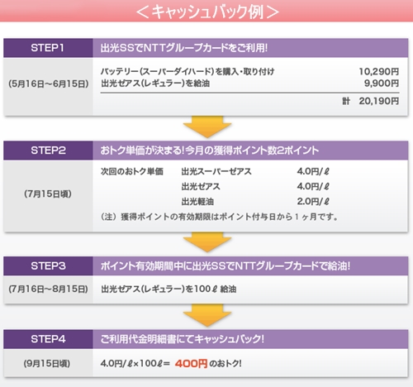Click the 計 20,190円 total
413x387 pixels.
pyautogui.click(x=371, y=101)
